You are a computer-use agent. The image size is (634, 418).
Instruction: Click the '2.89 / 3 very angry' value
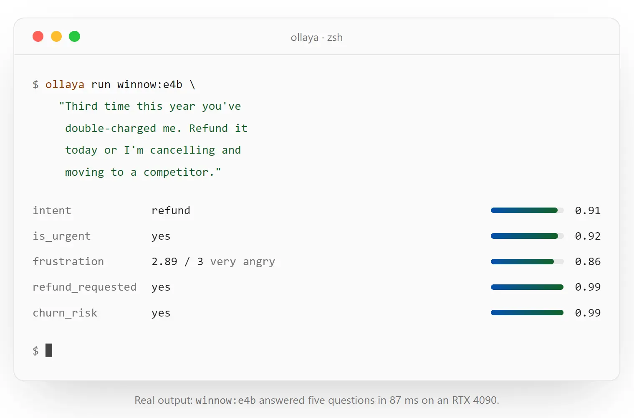213,262
